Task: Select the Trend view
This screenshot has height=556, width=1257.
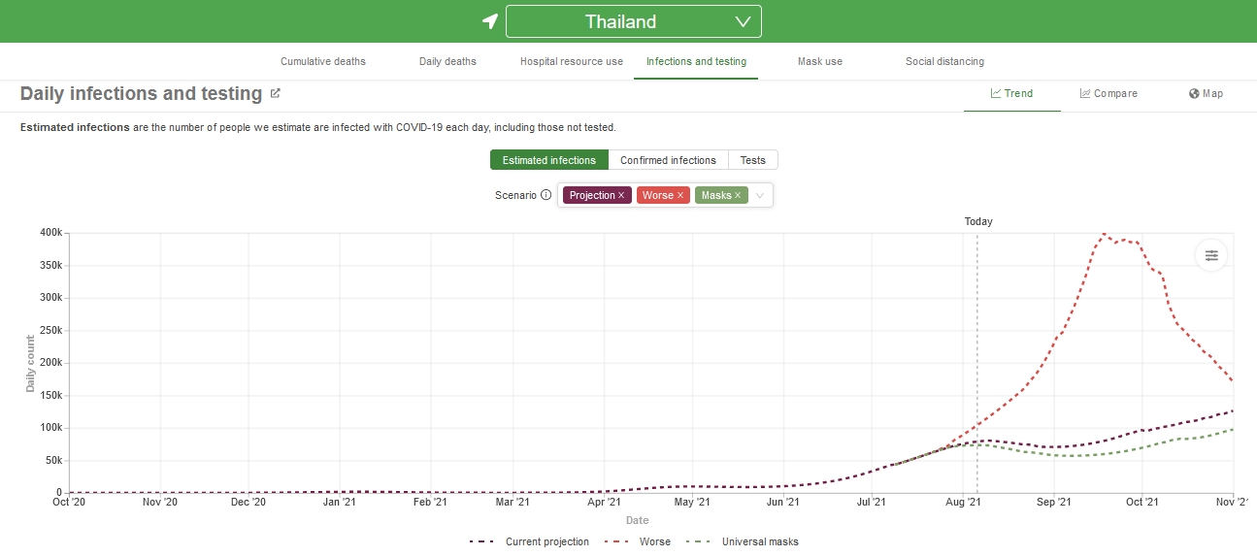Action: pos(1011,94)
